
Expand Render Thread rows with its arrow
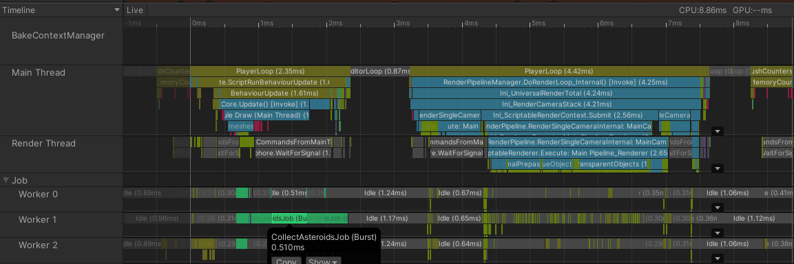tap(717, 168)
